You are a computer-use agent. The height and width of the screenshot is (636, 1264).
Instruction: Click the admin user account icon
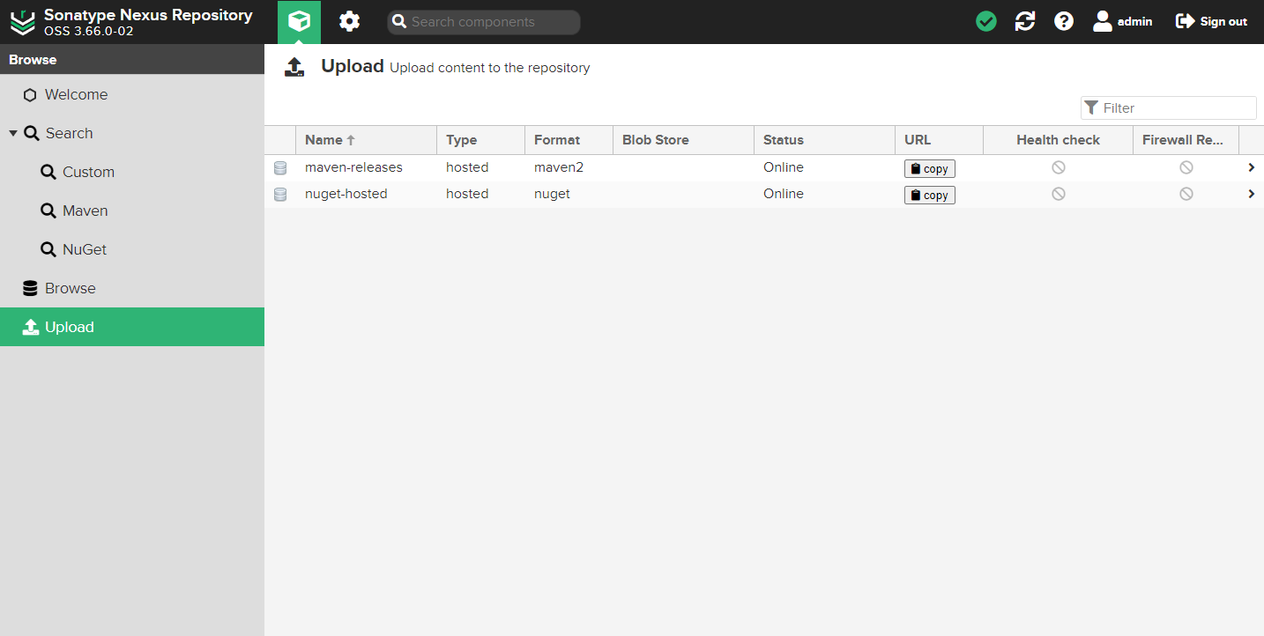[x=1103, y=21]
